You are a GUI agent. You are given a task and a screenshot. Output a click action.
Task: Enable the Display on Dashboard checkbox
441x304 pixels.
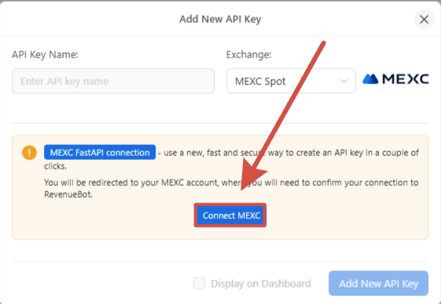pyautogui.click(x=200, y=284)
